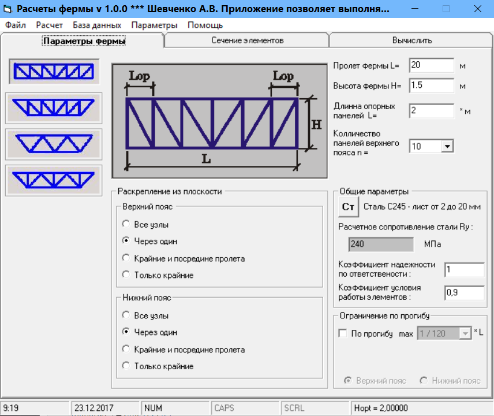Click the Пролет фермы L input field
This screenshot has height=416, width=494.
coord(431,65)
